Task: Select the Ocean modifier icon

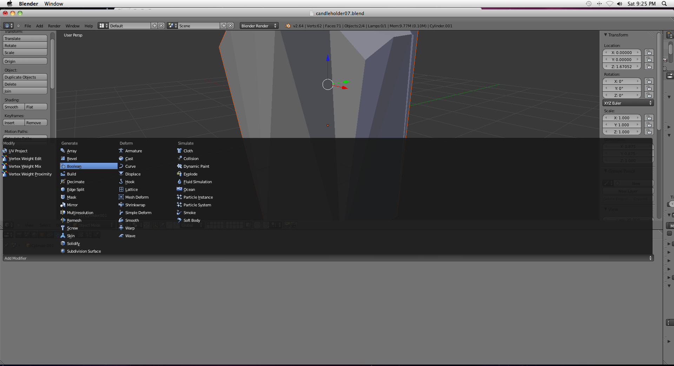Action: point(179,189)
